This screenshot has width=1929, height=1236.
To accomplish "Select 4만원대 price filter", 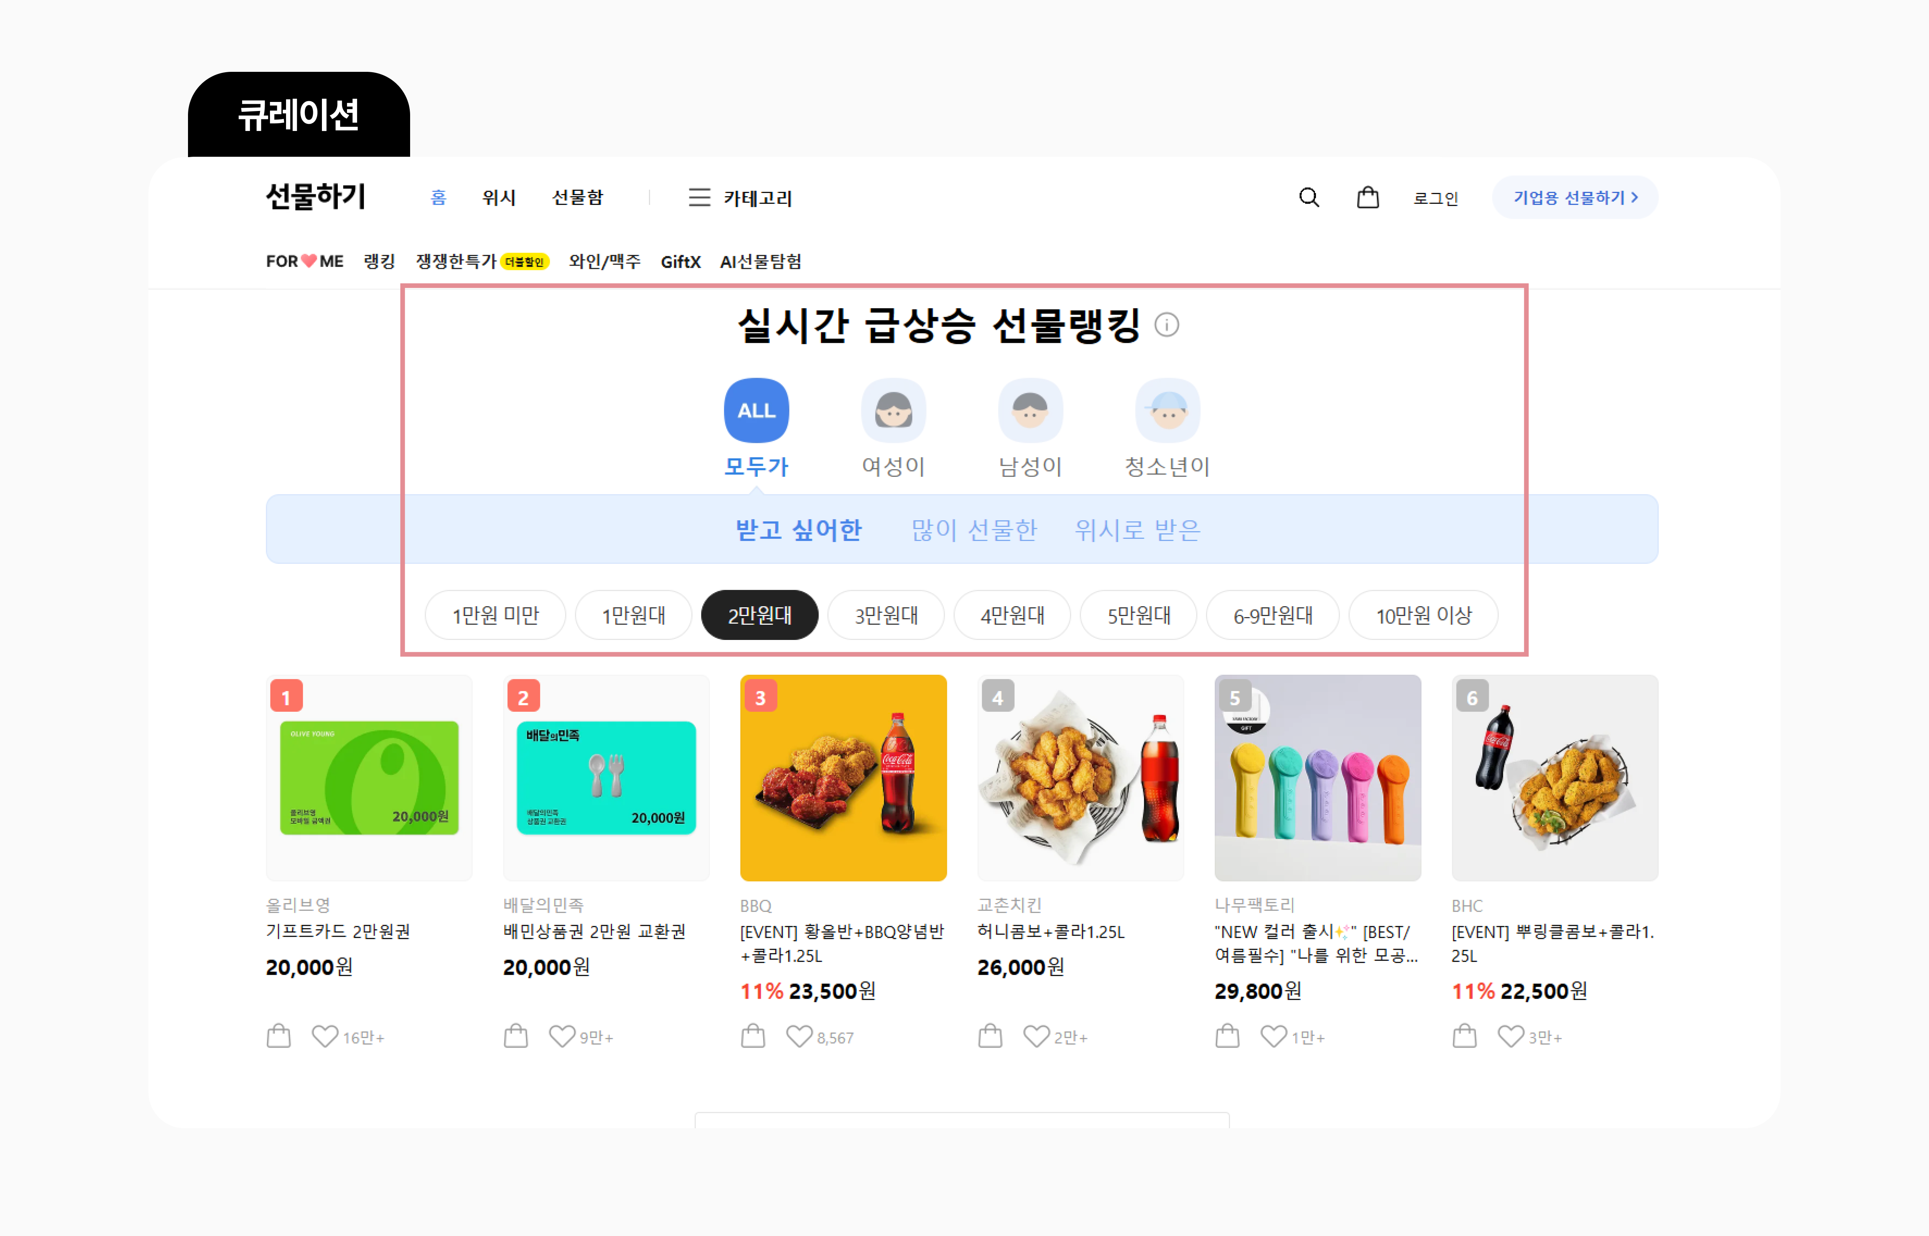I will 1012,616.
